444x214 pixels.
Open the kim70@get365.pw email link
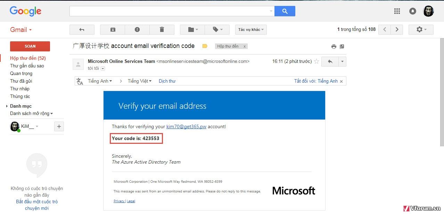pos(186,127)
